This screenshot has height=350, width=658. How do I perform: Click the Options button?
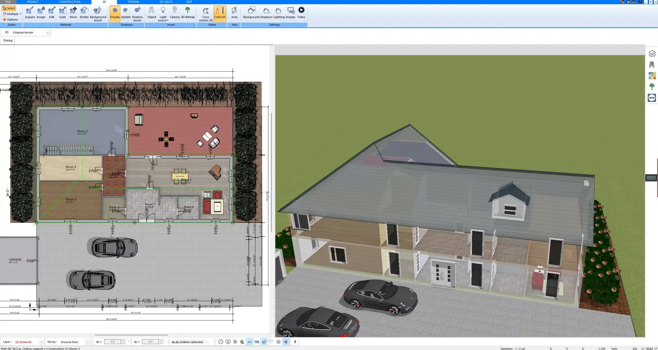[11, 19]
